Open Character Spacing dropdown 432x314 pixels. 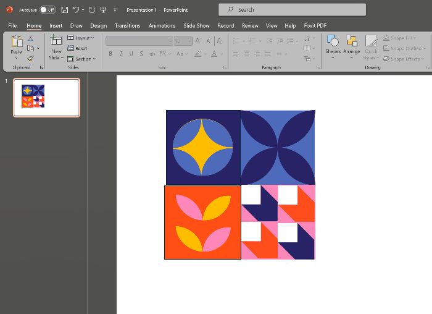pyautogui.click(x=165, y=53)
